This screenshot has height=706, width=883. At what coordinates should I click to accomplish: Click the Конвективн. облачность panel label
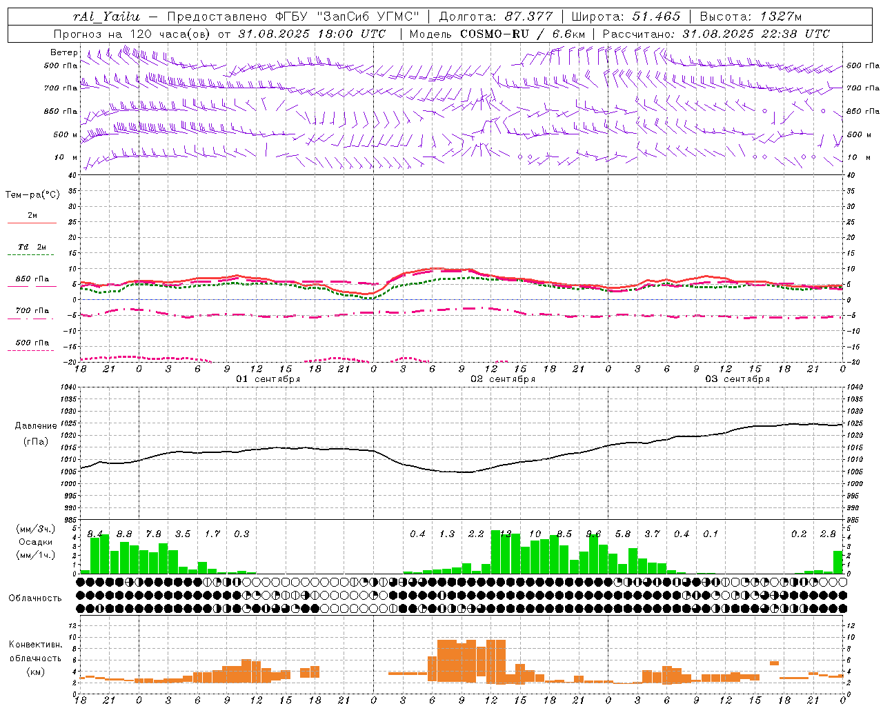[35, 652]
